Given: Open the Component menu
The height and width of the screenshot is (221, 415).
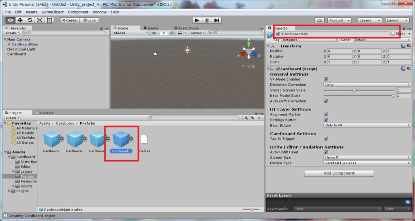Looking at the screenshot, I should [x=78, y=12].
